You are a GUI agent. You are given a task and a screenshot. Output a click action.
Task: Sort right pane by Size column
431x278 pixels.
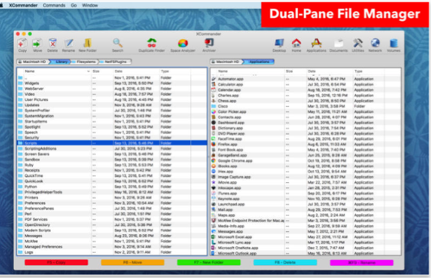coord(295,71)
